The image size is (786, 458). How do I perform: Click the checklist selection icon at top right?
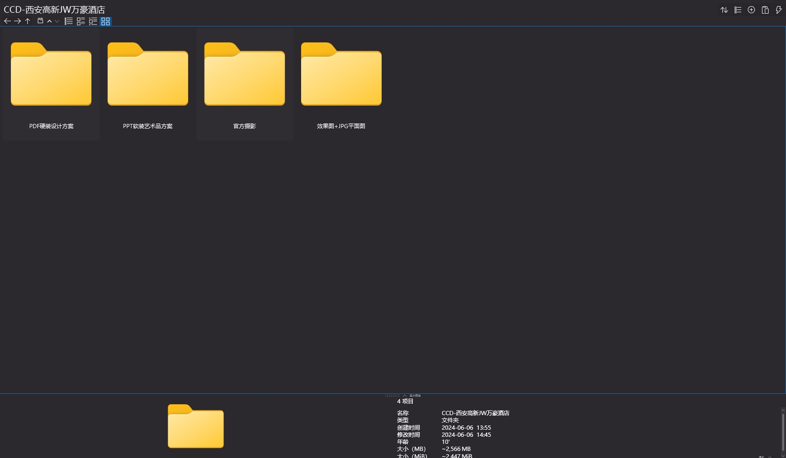point(738,10)
